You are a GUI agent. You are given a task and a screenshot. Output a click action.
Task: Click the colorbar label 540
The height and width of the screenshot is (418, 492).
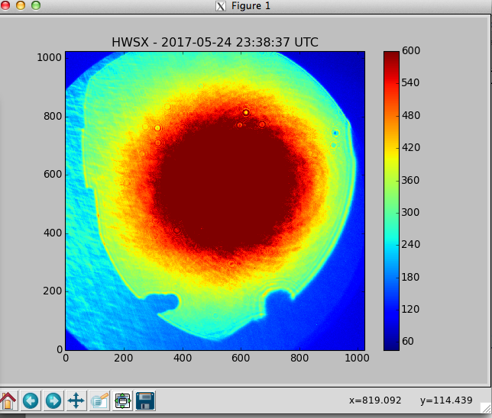pyautogui.click(x=411, y=82)
